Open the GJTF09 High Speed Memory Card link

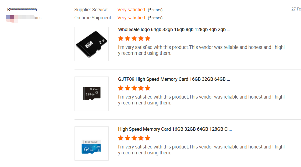click(174, 79)
